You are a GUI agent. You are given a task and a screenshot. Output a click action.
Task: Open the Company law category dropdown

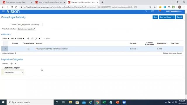pos(13,72)
